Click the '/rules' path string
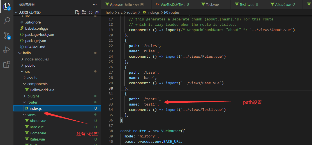312x145 pixels. coord(151,46)
